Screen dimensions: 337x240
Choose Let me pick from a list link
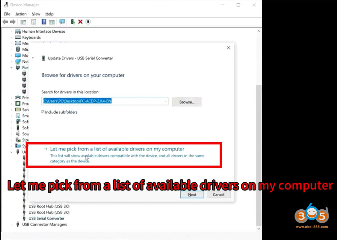pyautogui.click(x=117, y=149)
